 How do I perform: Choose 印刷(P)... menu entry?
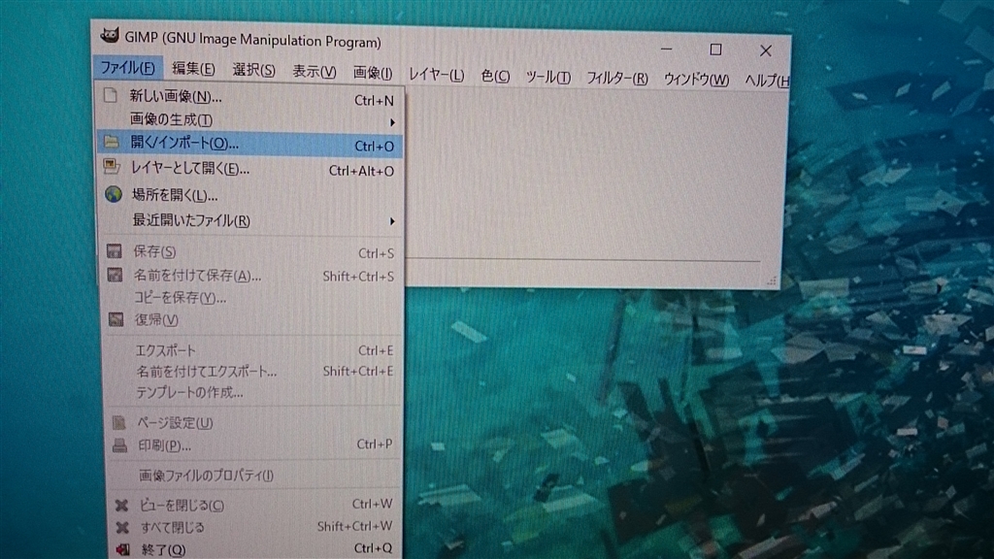click(254, 445)
